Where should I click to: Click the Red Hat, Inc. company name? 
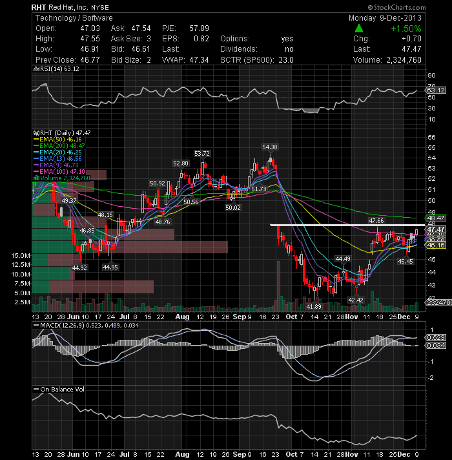coord(68,7)
